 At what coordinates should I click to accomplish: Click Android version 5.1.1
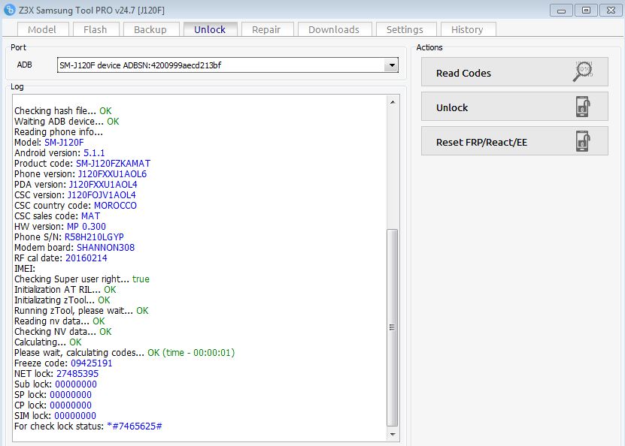coord(94,152)
